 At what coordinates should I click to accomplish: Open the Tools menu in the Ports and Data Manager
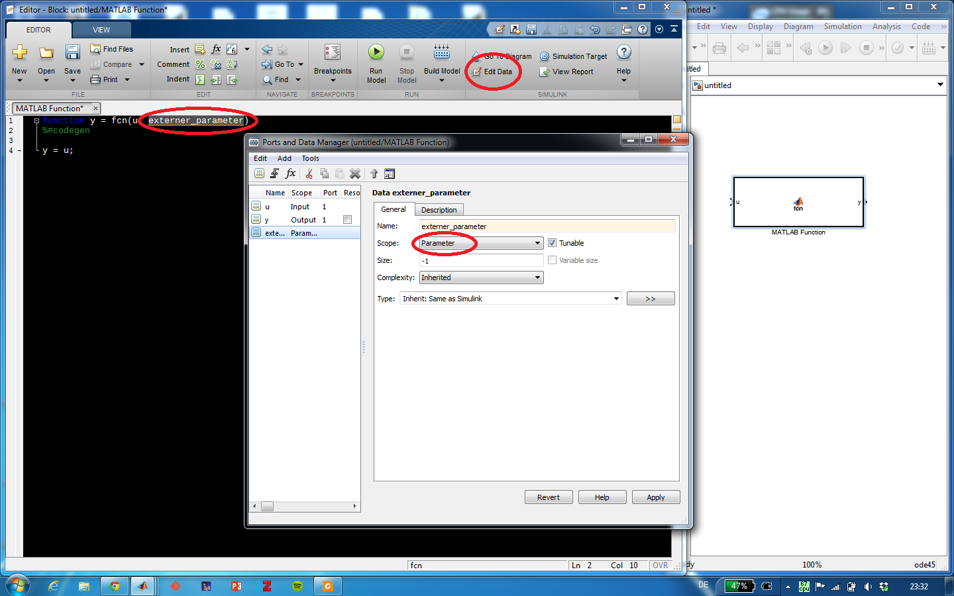pyautogui.click(x=311, y=158)
